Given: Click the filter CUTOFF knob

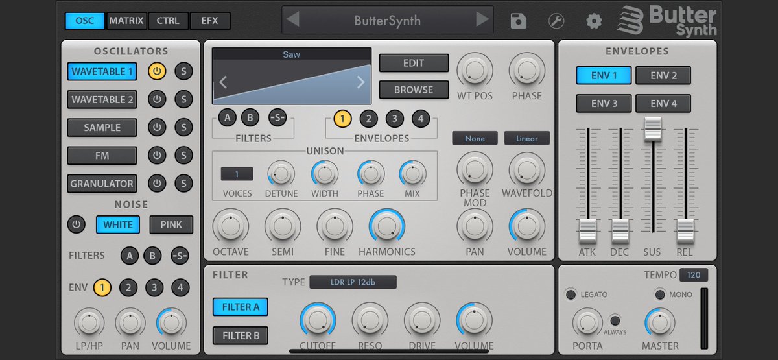Looking at the screenshot, I should [318, 321].
